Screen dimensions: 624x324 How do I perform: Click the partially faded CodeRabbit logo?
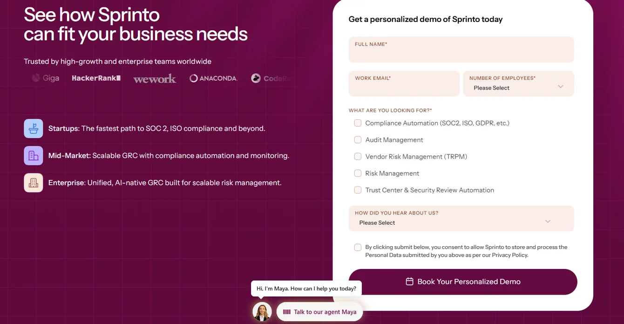pos(271,78)
